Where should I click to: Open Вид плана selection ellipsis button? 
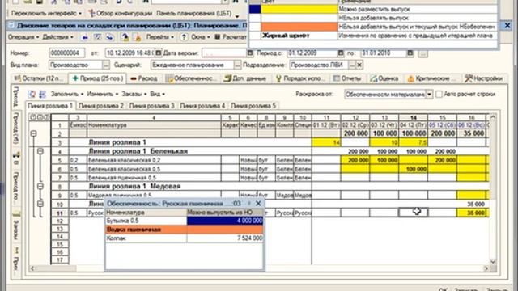pos(106,65)
